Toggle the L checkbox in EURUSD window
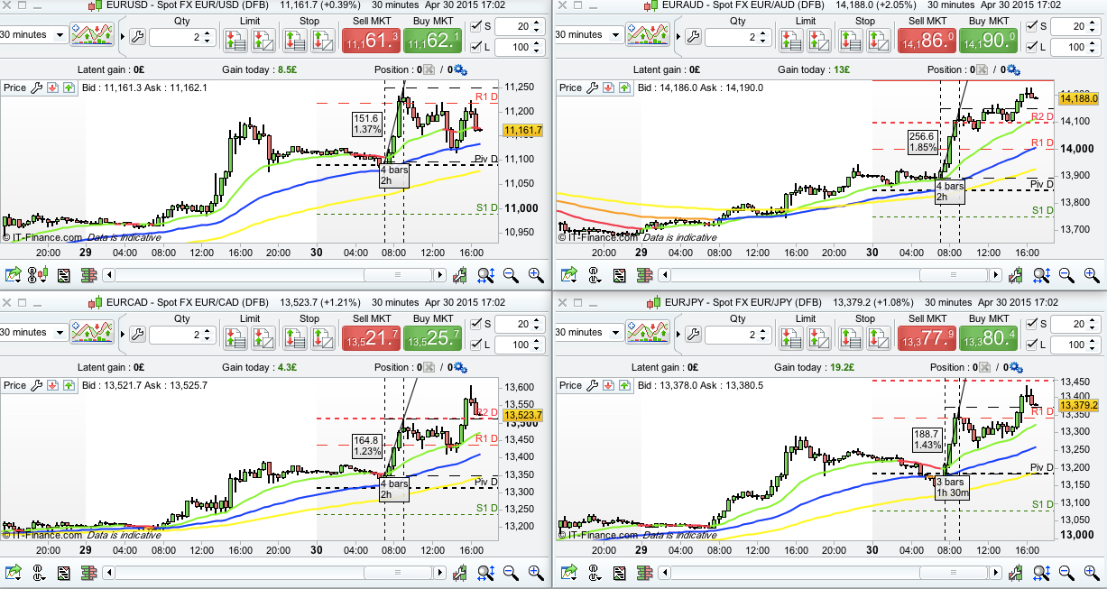1107x589 pixels. pos(477,46)
